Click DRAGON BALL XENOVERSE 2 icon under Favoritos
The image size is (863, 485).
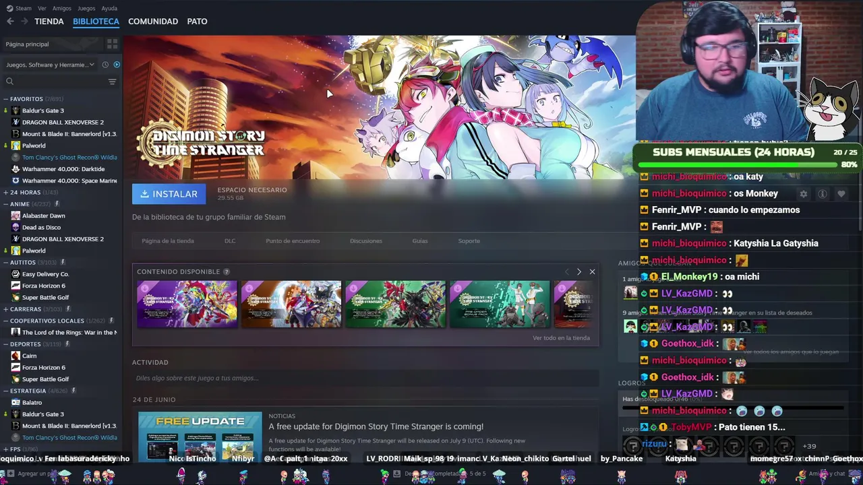tap(16, 122)
